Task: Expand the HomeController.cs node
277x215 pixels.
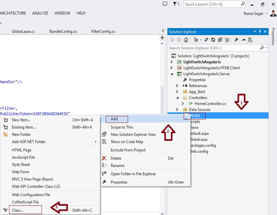Action: click(x=183, y=104)
